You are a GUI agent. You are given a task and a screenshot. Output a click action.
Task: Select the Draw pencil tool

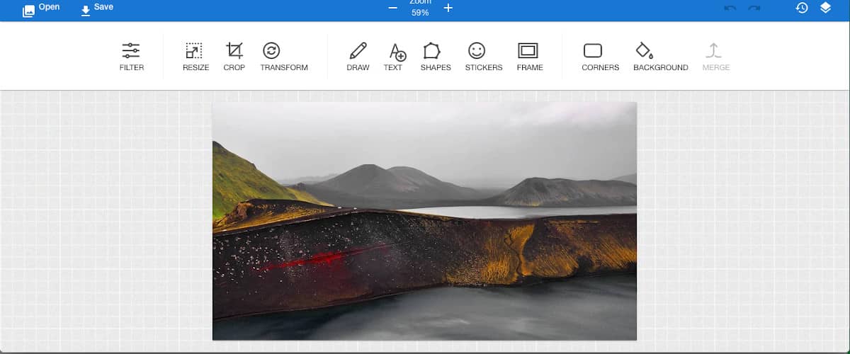click(x=358, y=57)
